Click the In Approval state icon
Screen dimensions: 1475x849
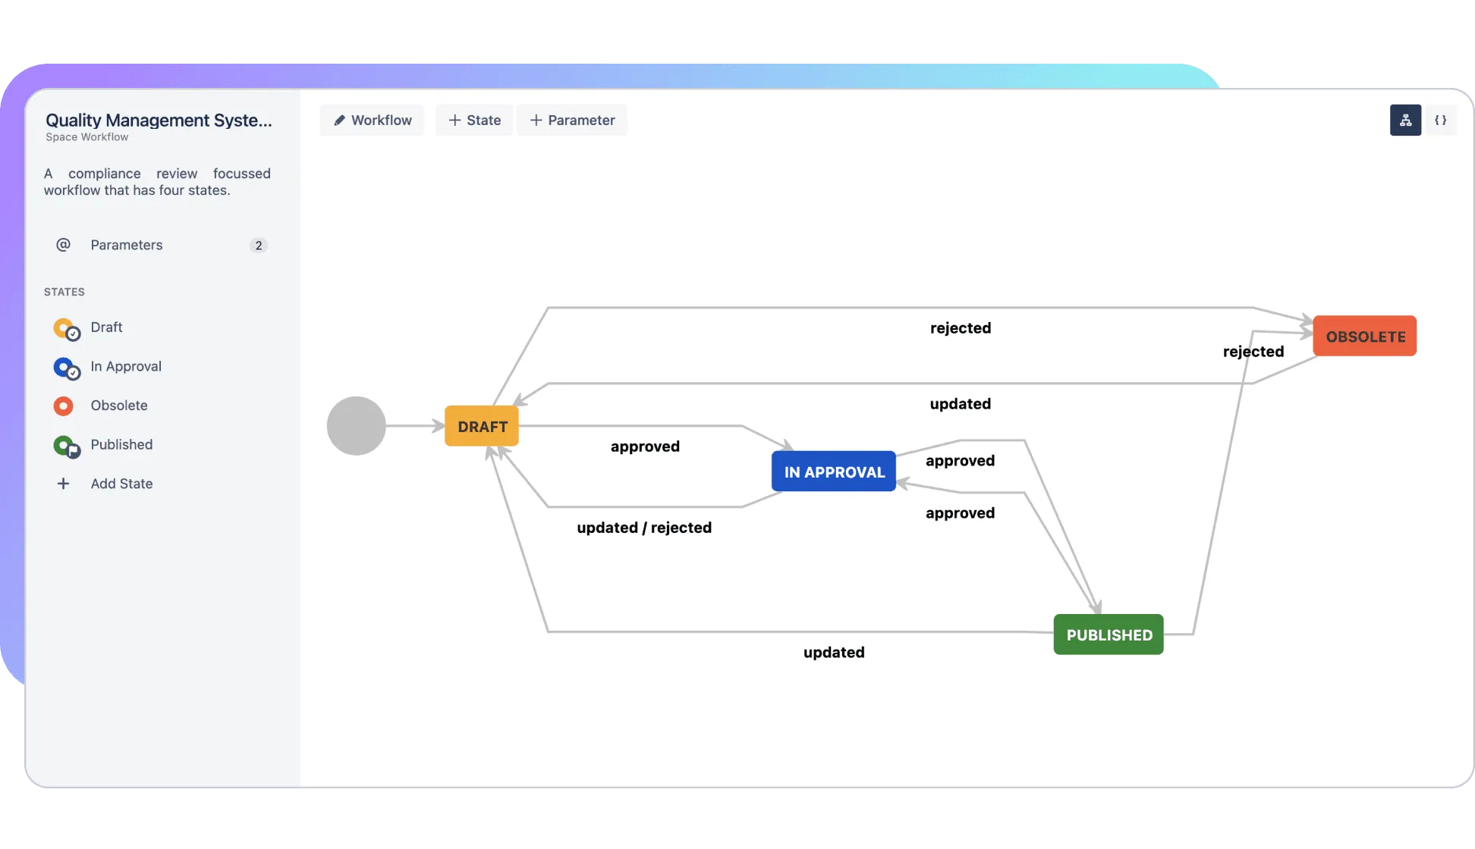pyautogui.click(x=65, y=368)
